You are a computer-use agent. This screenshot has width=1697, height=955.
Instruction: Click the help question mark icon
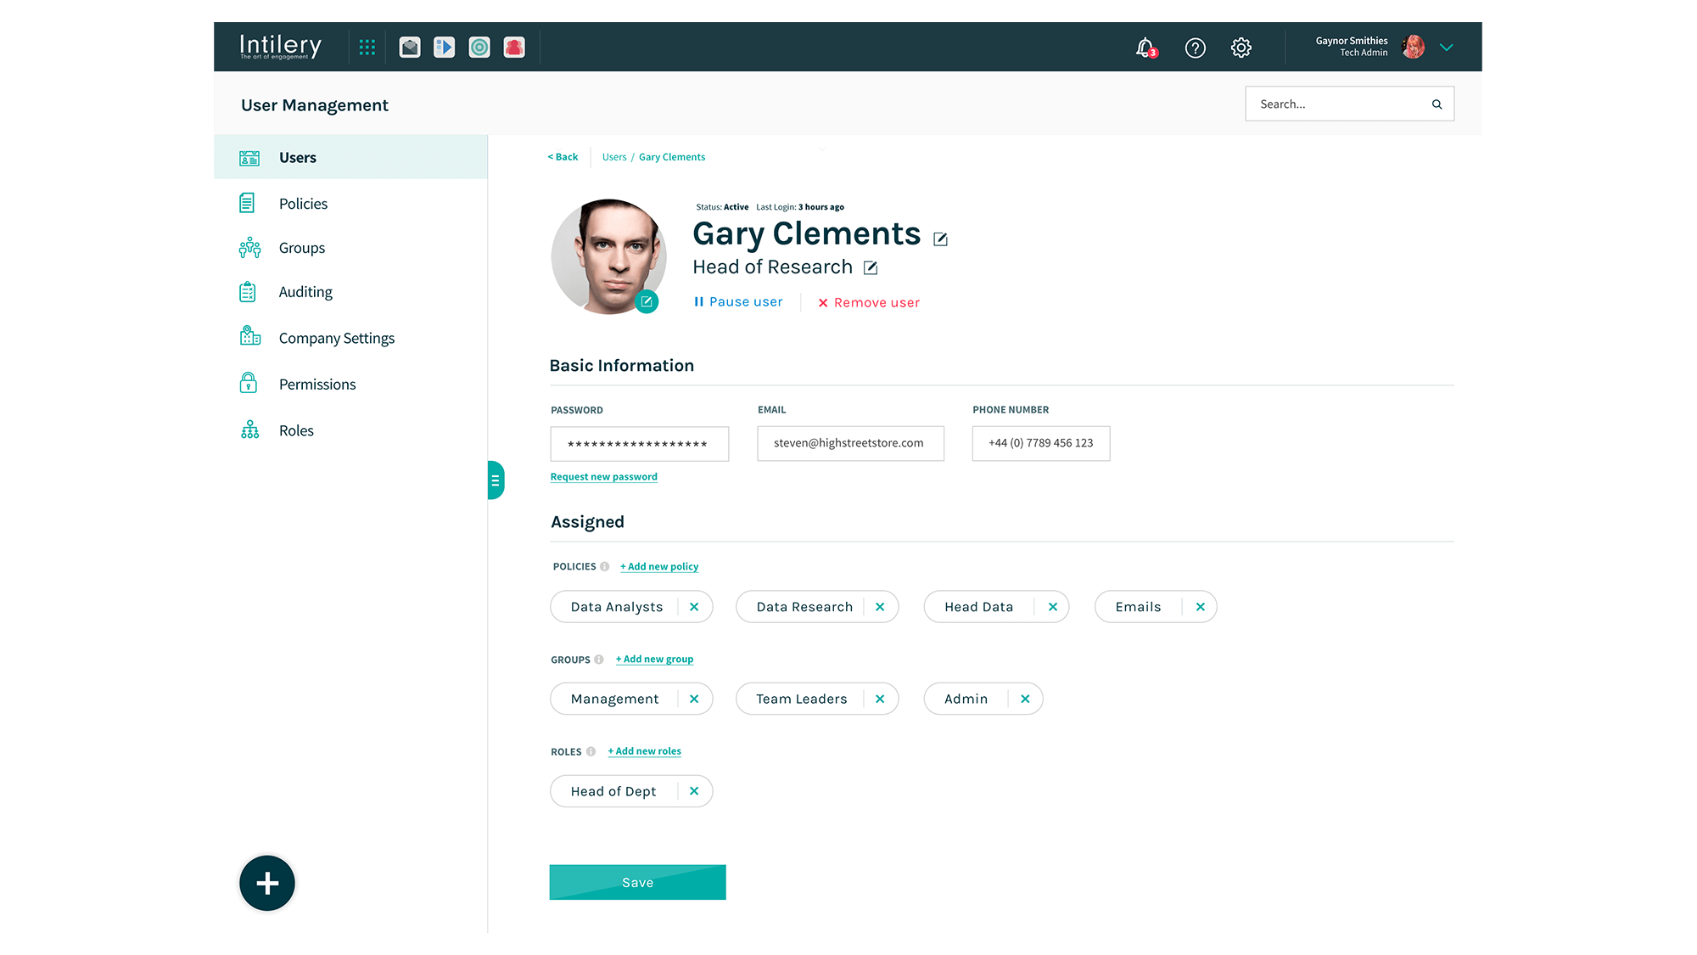(x=1195, y=48)
